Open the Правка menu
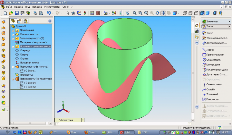 18,7
